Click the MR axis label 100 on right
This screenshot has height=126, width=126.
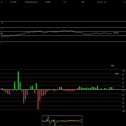(123, 71)
